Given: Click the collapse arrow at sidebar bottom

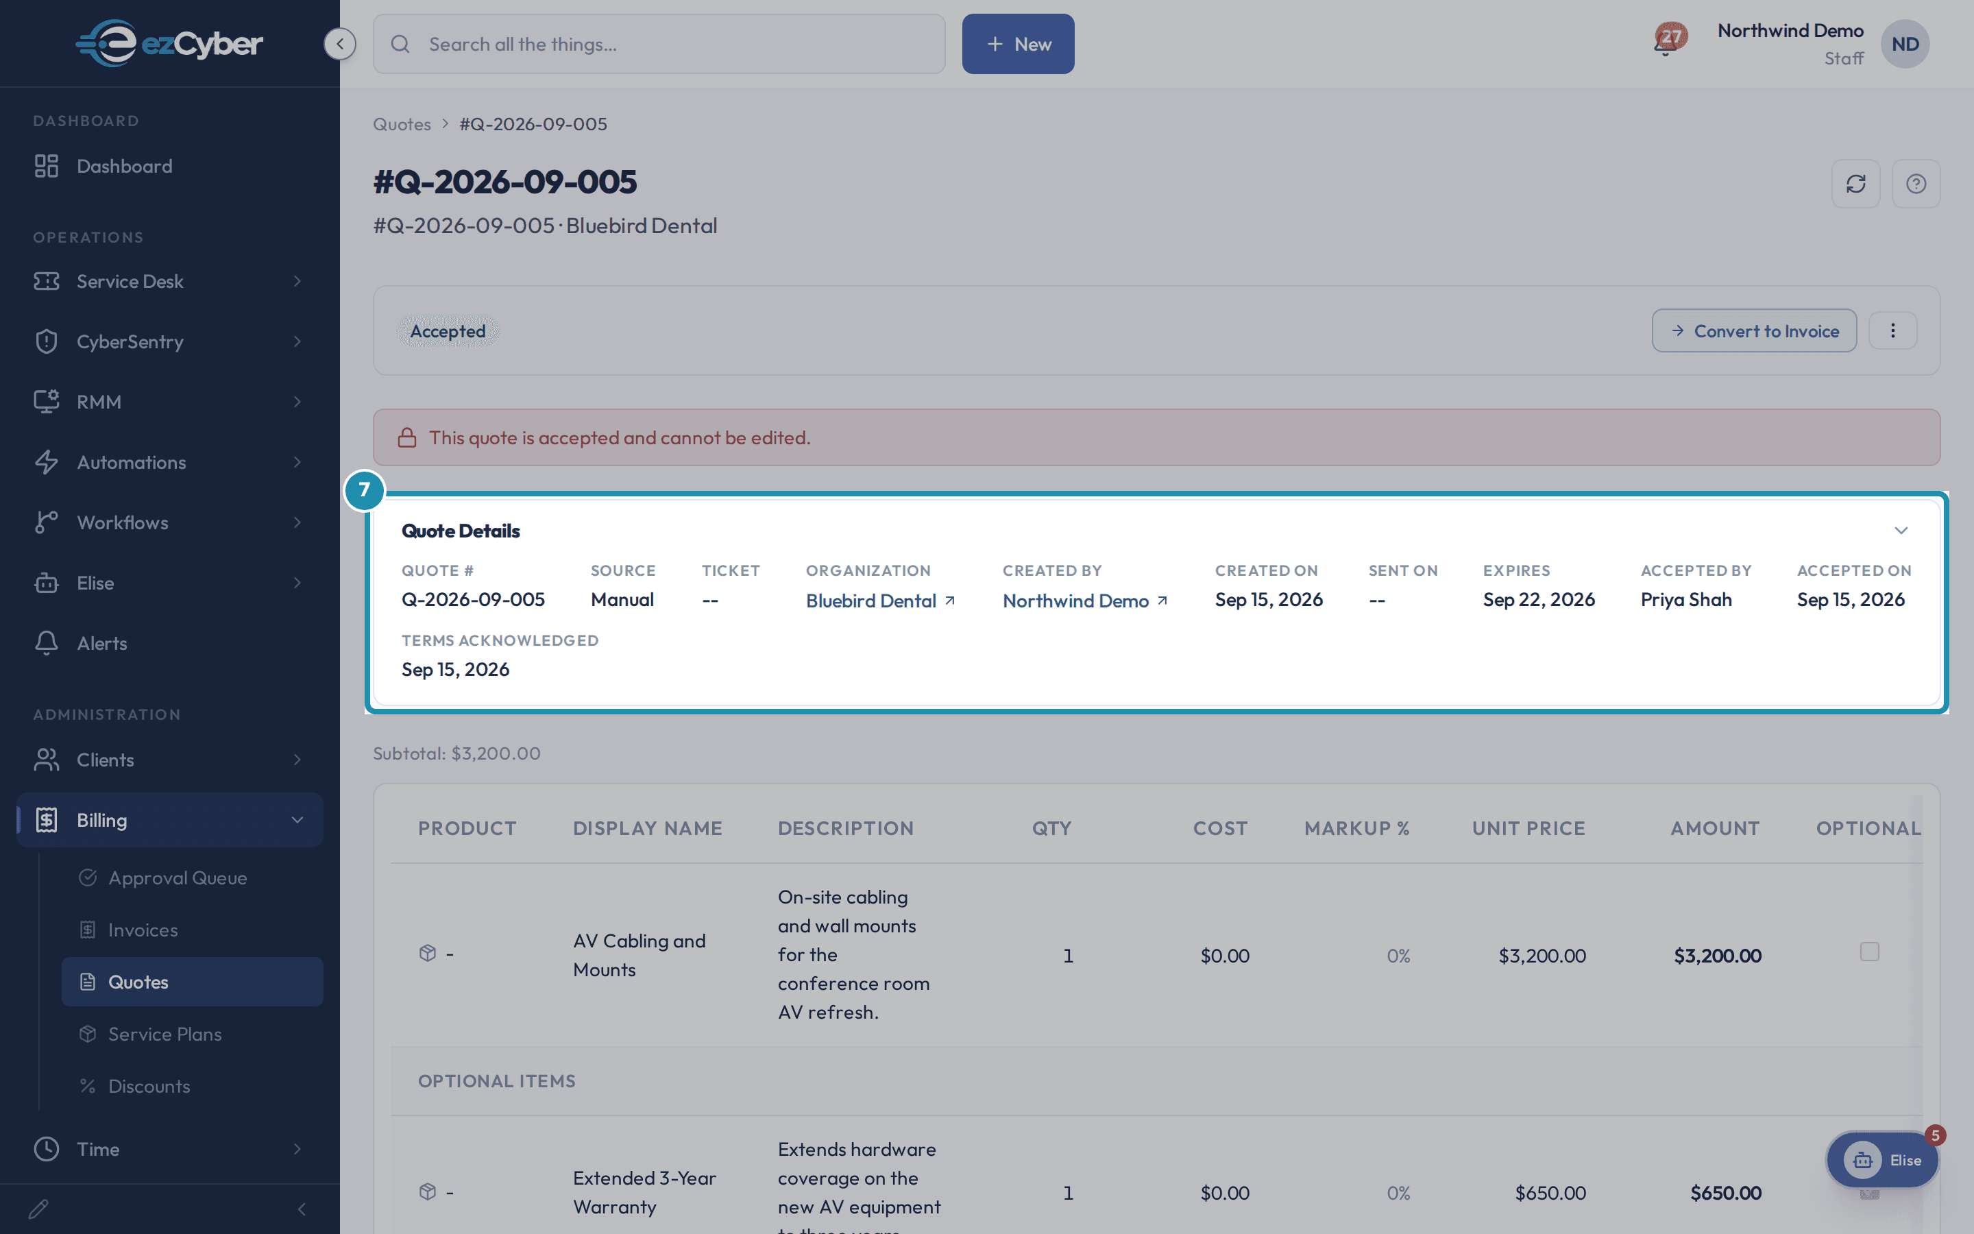Looking at the screenshot, I should (302, 1209).
